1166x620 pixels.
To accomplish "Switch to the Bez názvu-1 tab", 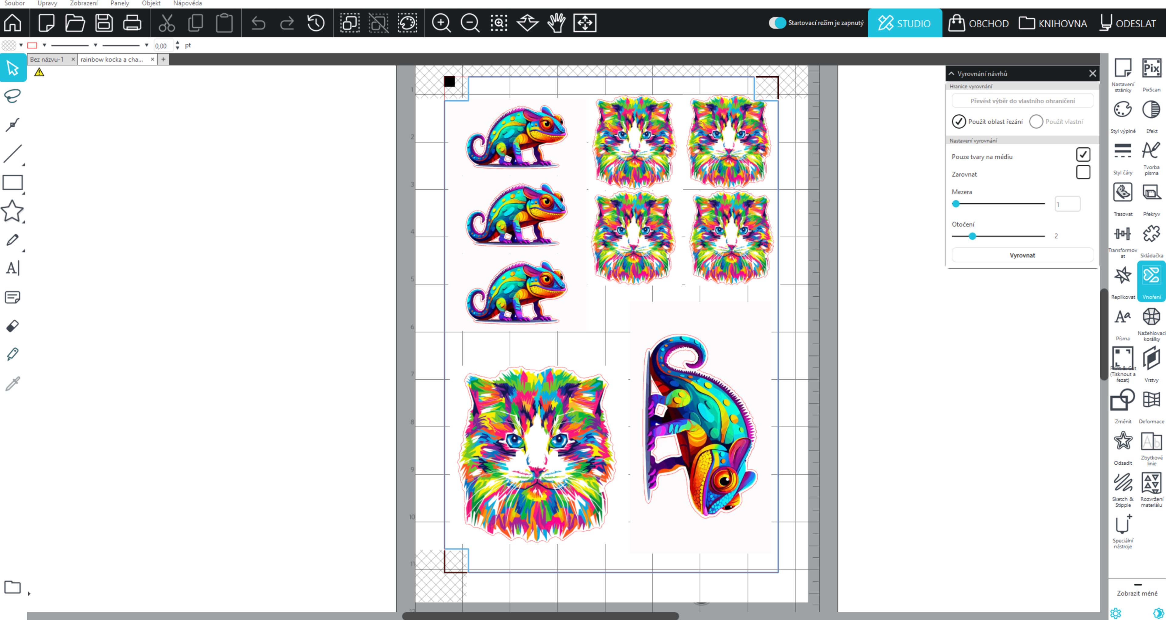I will [x=47, y=59].
